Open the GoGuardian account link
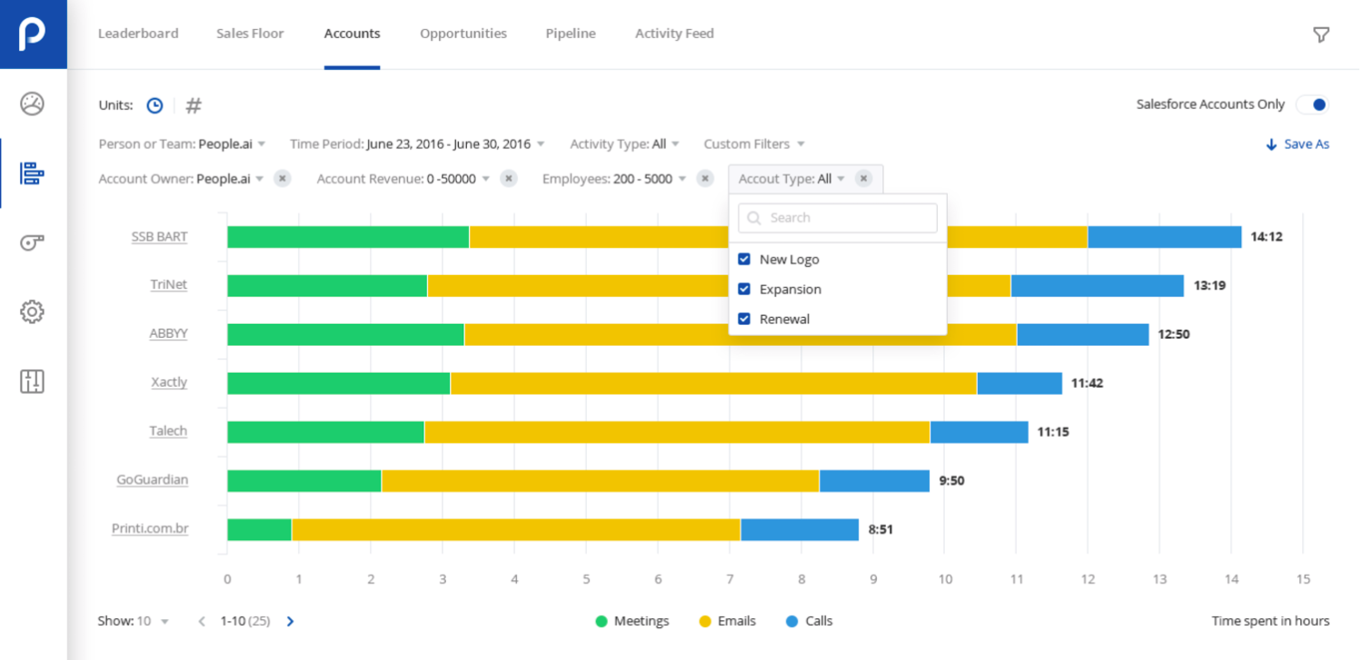The height and width of the screenshot is (660, 1363). (152, 480)
